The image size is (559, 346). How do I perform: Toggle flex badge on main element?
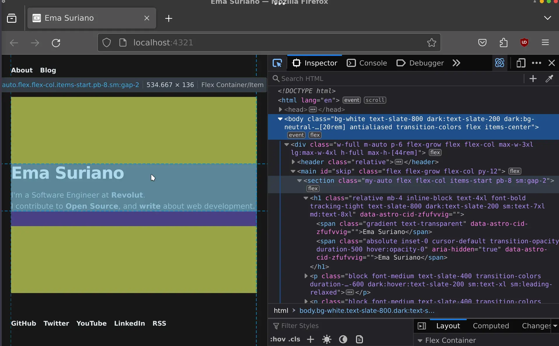point(515,171)
